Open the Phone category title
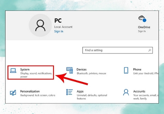 pos(137,69)
